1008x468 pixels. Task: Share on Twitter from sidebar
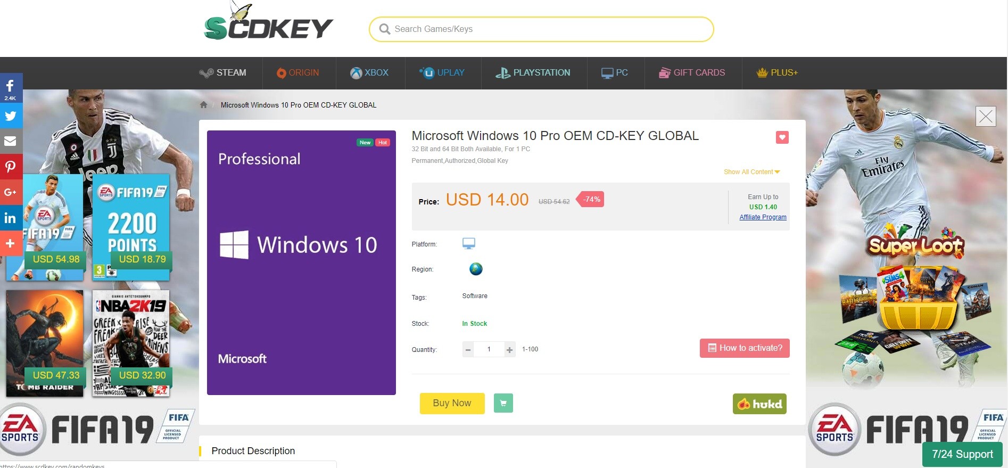(11, 116)
